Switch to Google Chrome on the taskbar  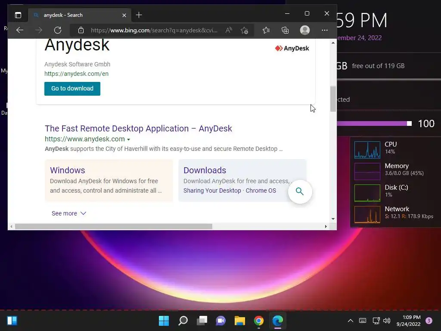click(259, 321)
